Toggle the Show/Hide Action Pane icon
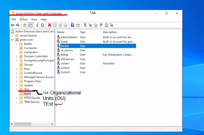This screenshot has width=204, height=135. (78, 25)
